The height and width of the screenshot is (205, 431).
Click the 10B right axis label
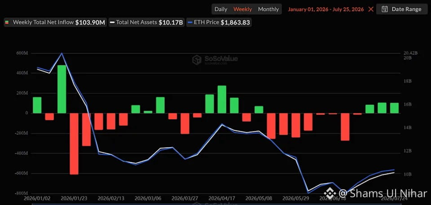pyautogui.click(x=407, y=174)
